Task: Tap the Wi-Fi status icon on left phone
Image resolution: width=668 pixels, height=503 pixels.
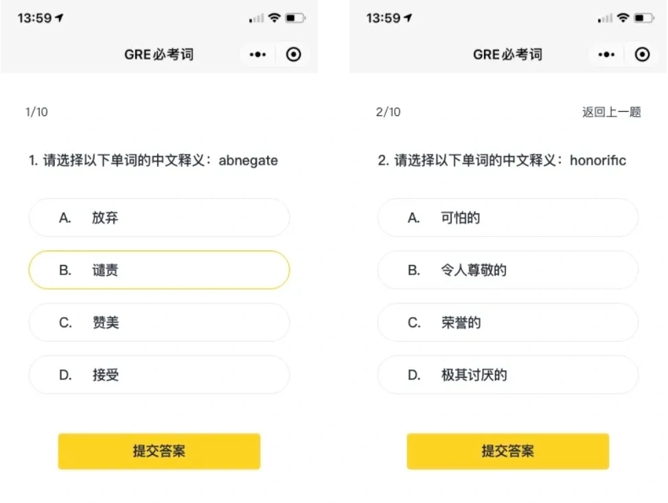Action: 275,18
